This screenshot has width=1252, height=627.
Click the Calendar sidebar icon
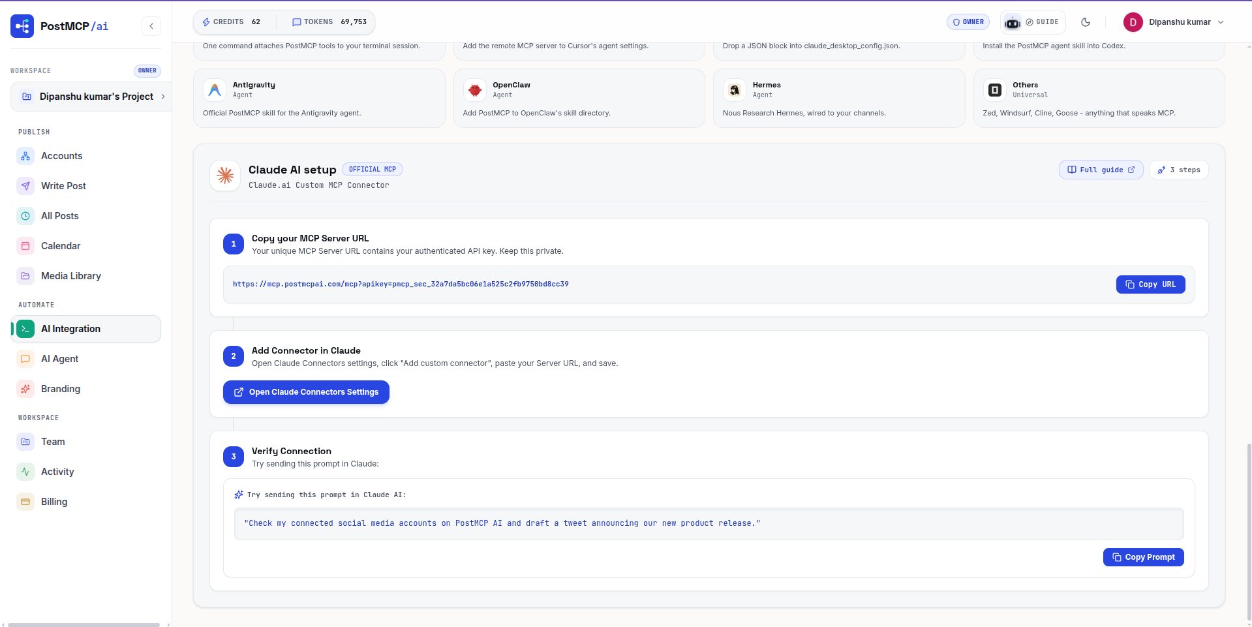click(x=25, y=246)
